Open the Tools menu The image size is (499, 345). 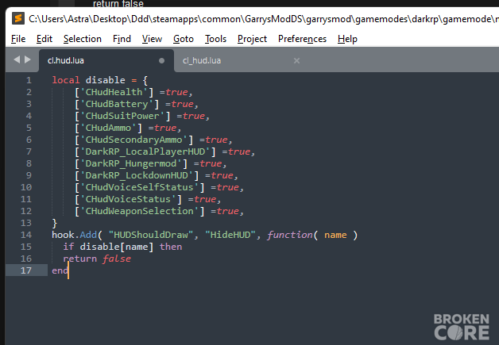(x=215, y=39)
